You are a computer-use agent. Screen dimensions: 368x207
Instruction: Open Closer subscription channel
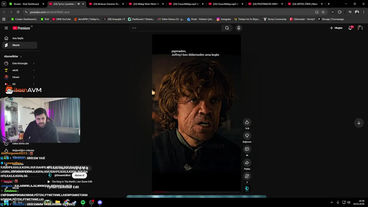20,77
